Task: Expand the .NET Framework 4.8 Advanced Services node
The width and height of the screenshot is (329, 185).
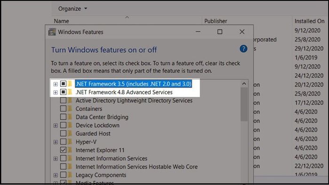Action: click(55, 92)
